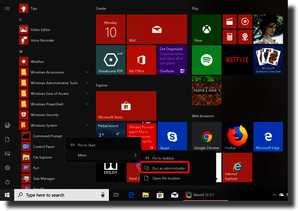Jump to letter V section header
The image size is (298, 211).
click(x=20, y=20)
